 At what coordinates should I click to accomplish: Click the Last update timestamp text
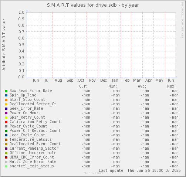pos(140,170)
